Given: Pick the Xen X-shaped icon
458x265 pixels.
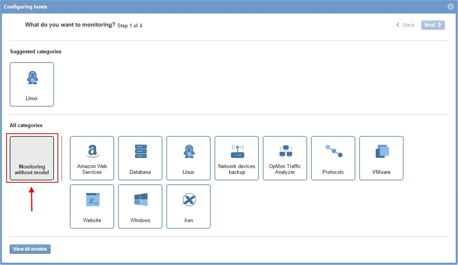Looking at the screenshot, I should [189, 199].
